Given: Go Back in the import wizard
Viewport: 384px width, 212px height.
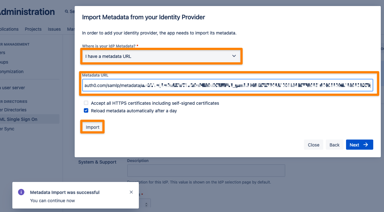Looking at the screenshot, I should (334, 145).
